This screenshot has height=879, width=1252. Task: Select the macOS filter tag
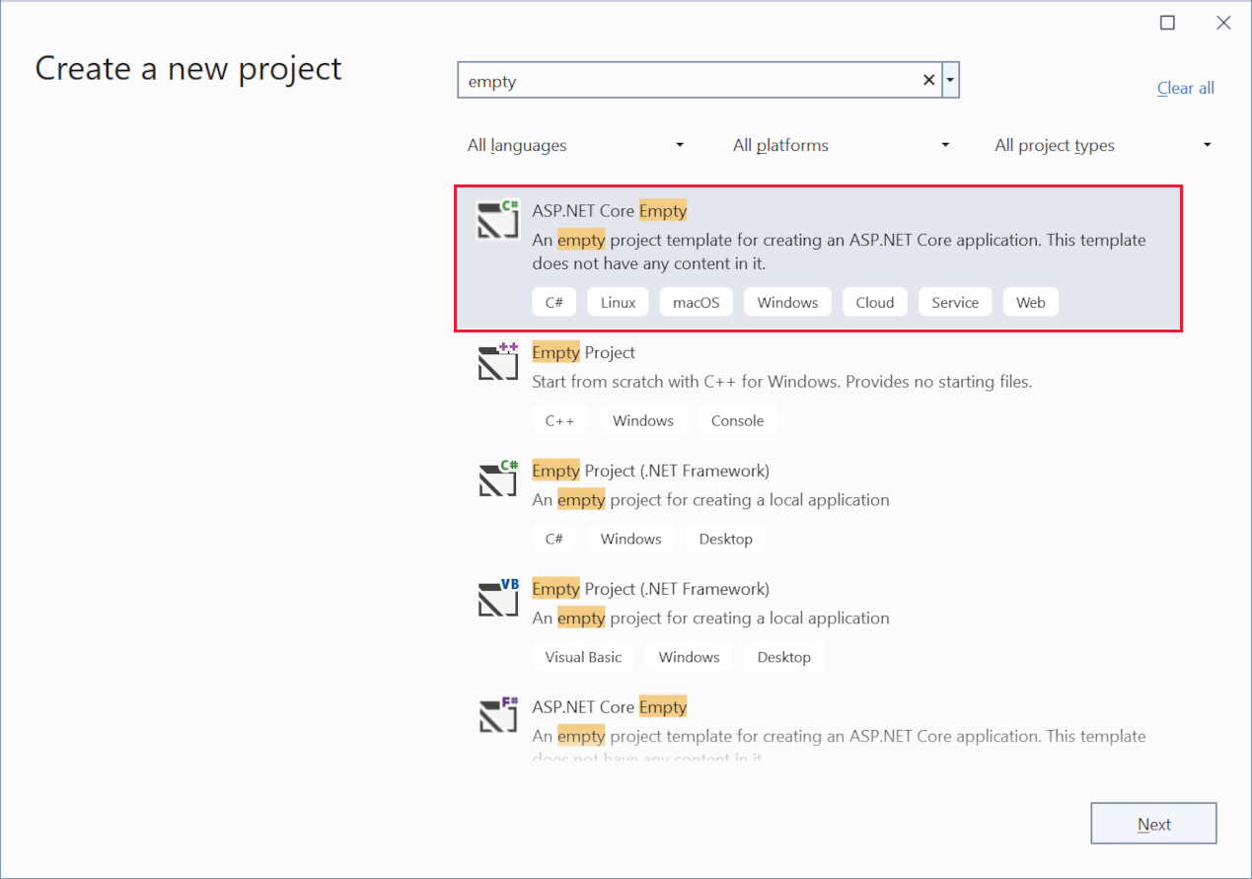(696, 302)
